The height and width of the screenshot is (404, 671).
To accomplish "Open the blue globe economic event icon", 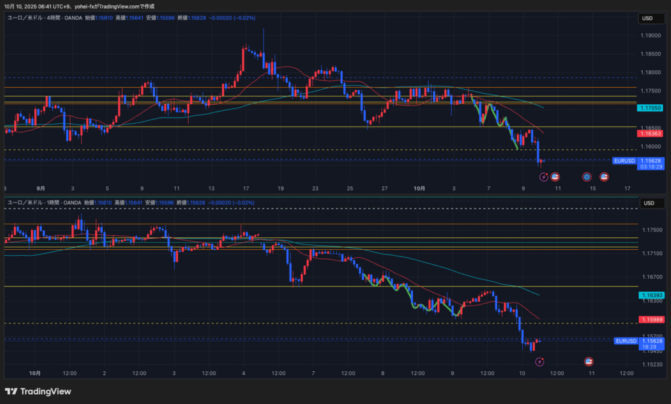I will 587,176.
